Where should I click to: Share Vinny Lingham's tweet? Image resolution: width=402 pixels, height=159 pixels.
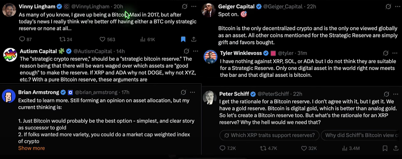coord(194,39)
